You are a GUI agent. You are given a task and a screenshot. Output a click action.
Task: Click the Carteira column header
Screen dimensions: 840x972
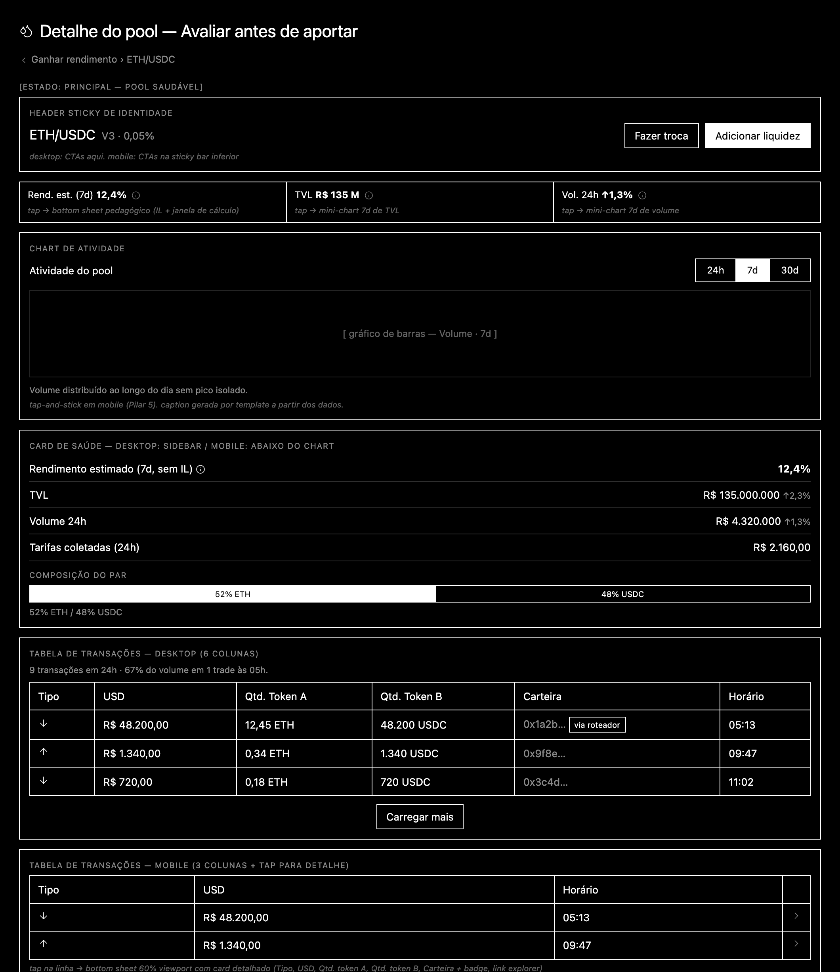[617, 696]
